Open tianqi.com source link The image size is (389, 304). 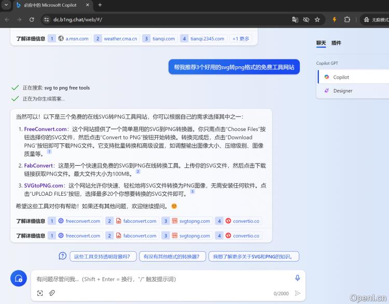click(160, 39)
